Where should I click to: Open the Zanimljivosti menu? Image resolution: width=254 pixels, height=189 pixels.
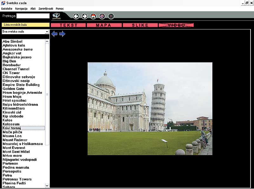[46, 9]
